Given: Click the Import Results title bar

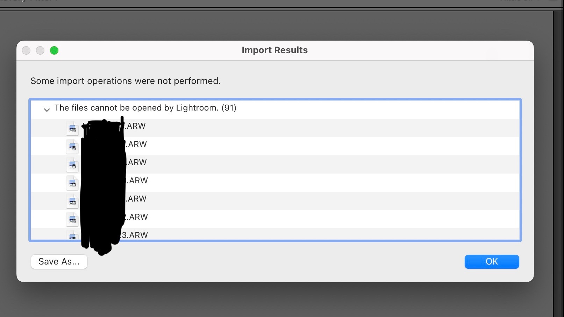Looking at the screenshot, I should pos(274,50).
